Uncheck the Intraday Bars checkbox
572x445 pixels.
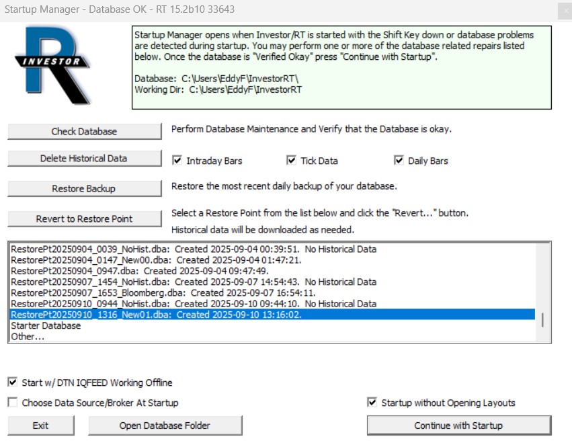(177, 161)
